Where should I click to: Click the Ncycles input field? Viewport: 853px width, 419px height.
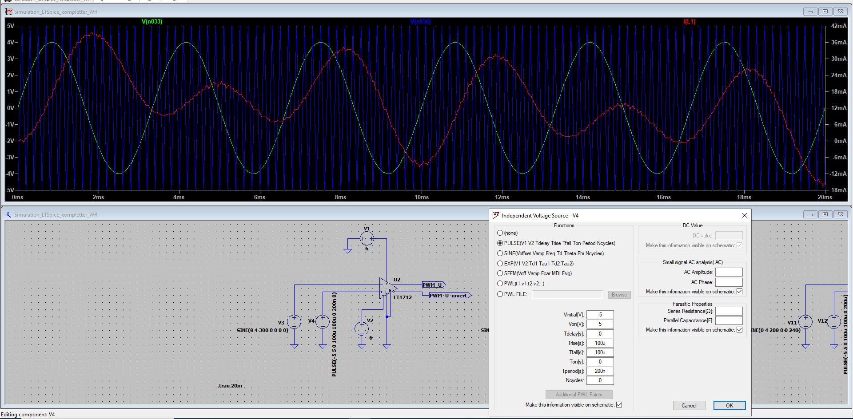point(600,380)
